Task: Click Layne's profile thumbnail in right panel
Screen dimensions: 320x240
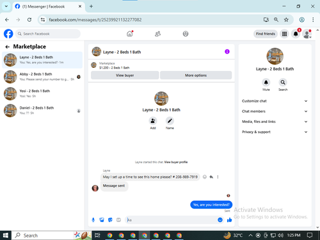Action: click(x=275, y=56)
